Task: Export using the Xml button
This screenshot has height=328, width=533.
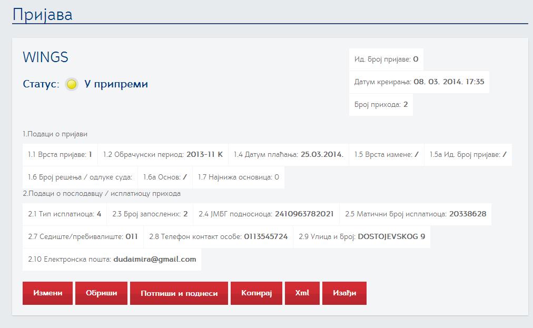Action: pyautogui.click(x=302, y=293)
